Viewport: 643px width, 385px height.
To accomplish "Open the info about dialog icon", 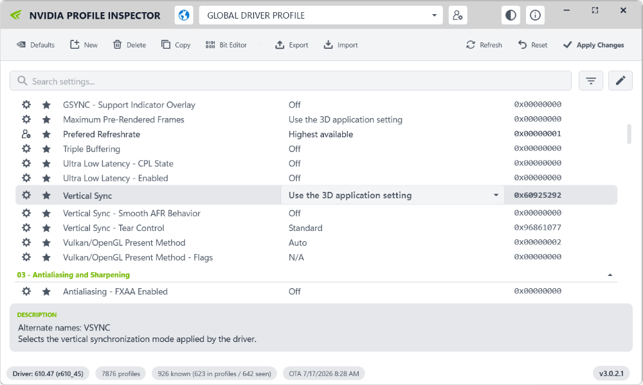I will pos(535,15).
